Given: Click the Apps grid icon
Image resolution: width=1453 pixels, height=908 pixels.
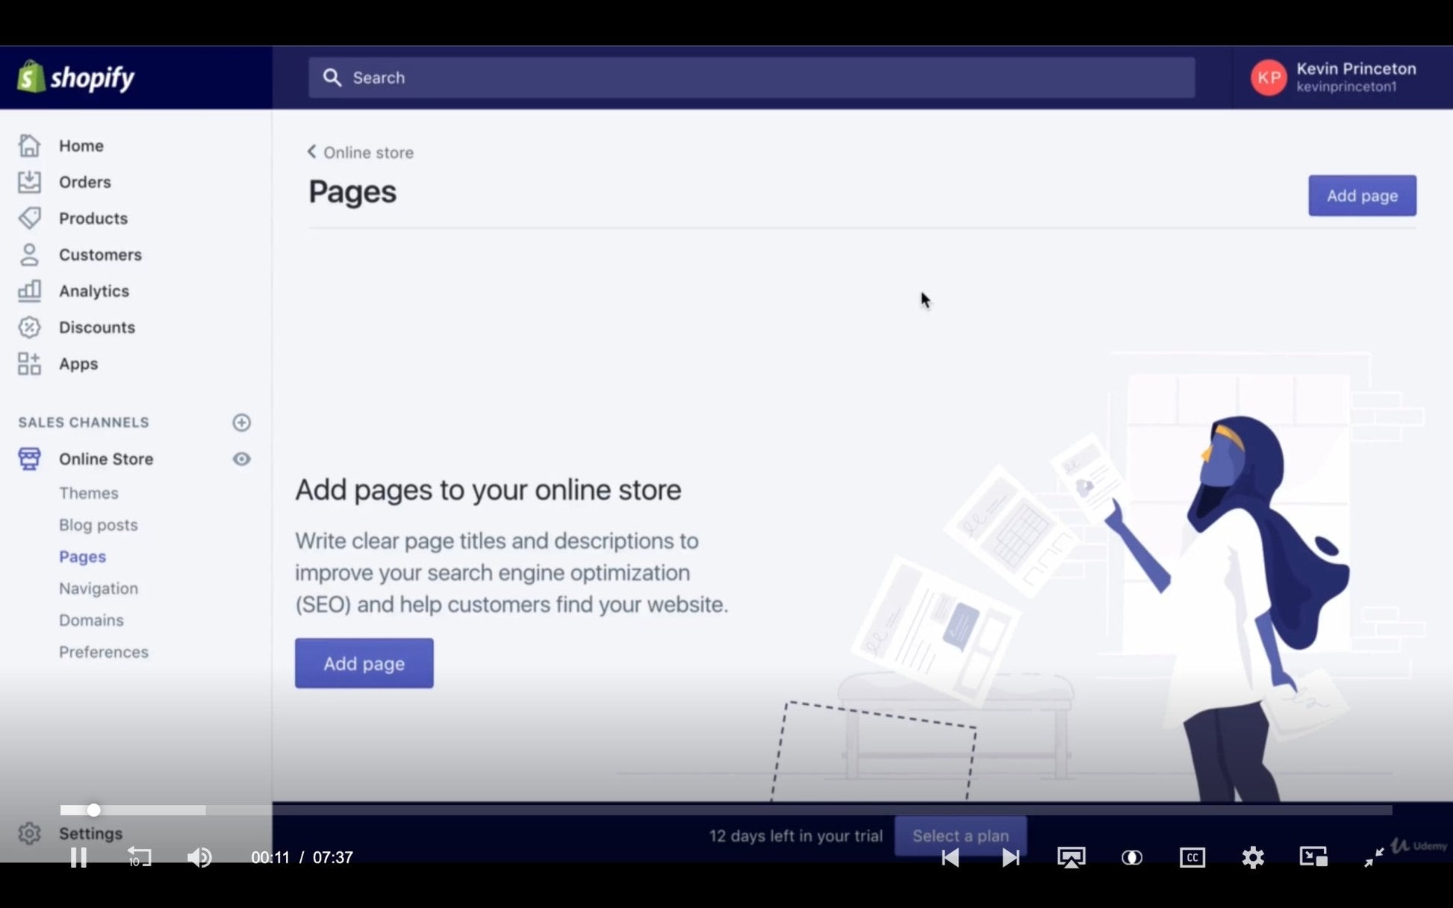Looking at the screenshot, I should [29, 364].
